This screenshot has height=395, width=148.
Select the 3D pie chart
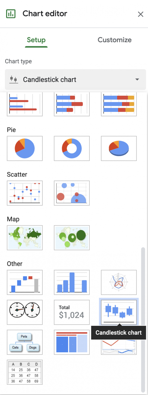119,148
